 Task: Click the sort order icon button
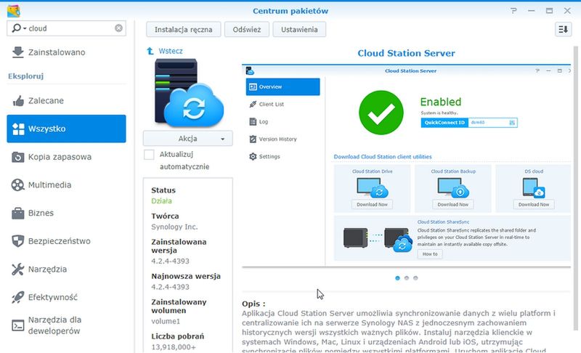click(564, 29)
